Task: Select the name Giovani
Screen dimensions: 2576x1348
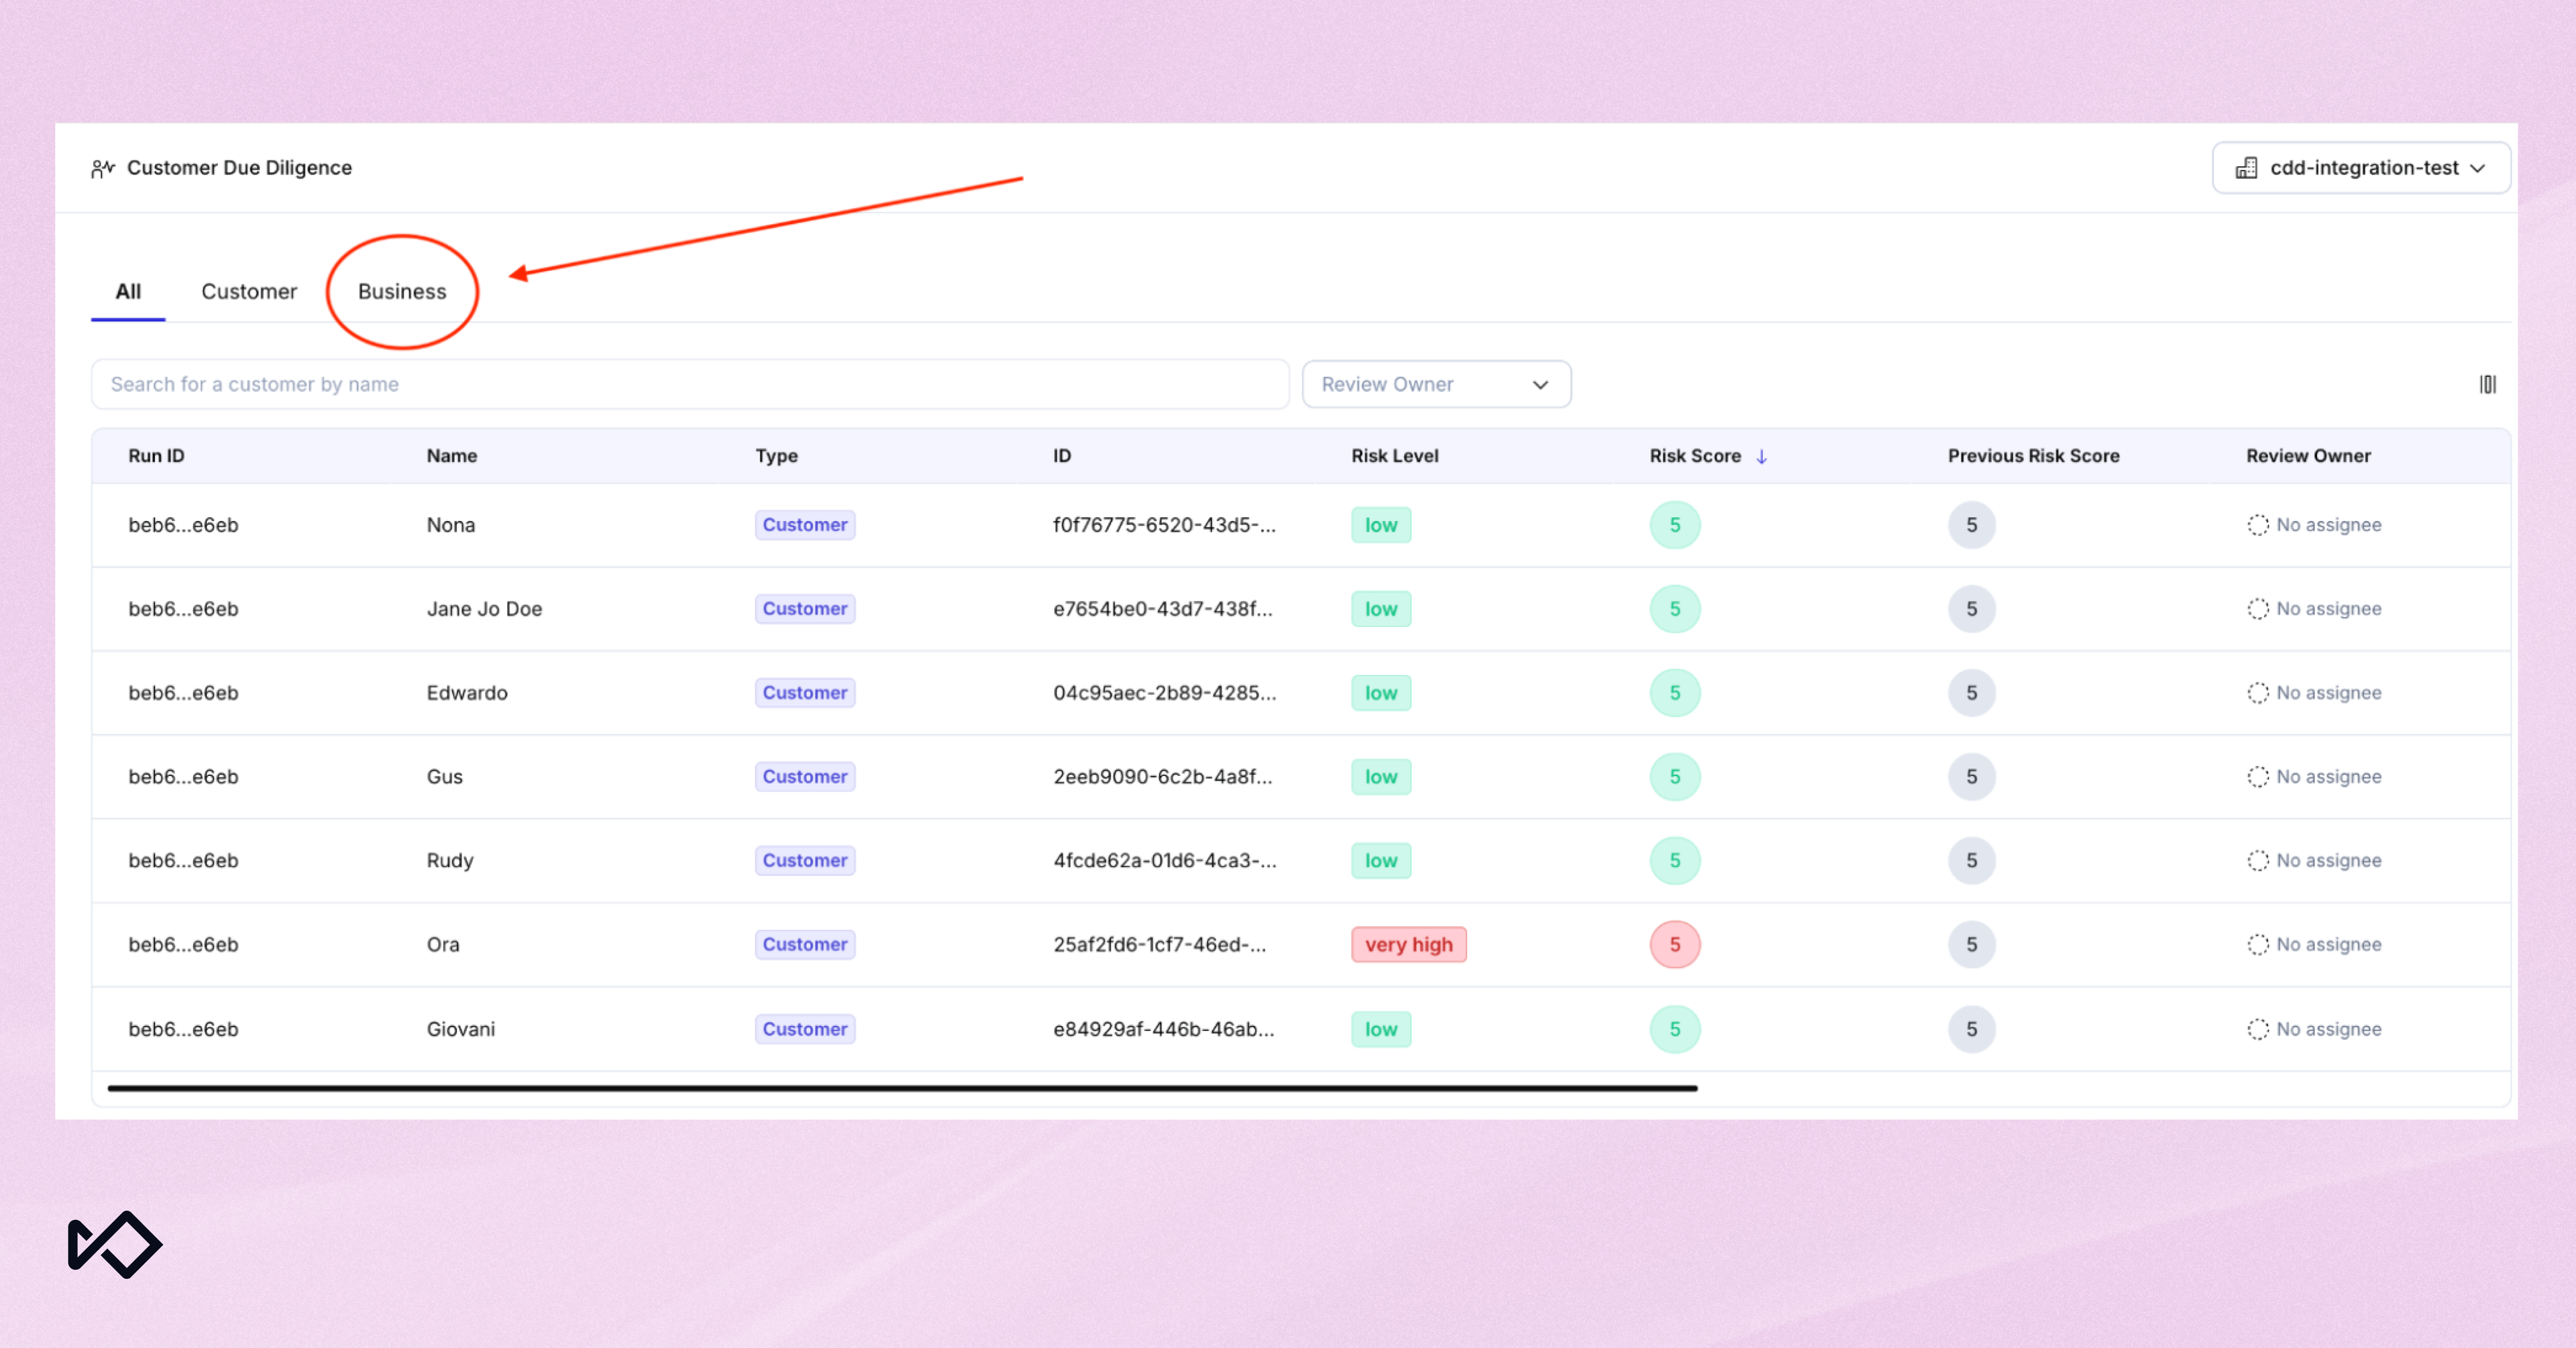Action: [x=461, y=1029]
